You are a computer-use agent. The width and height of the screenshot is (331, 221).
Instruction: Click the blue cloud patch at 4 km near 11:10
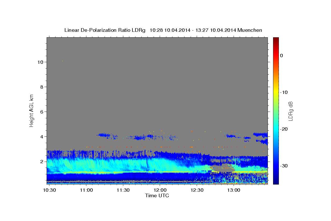click(x=103, y=135)
